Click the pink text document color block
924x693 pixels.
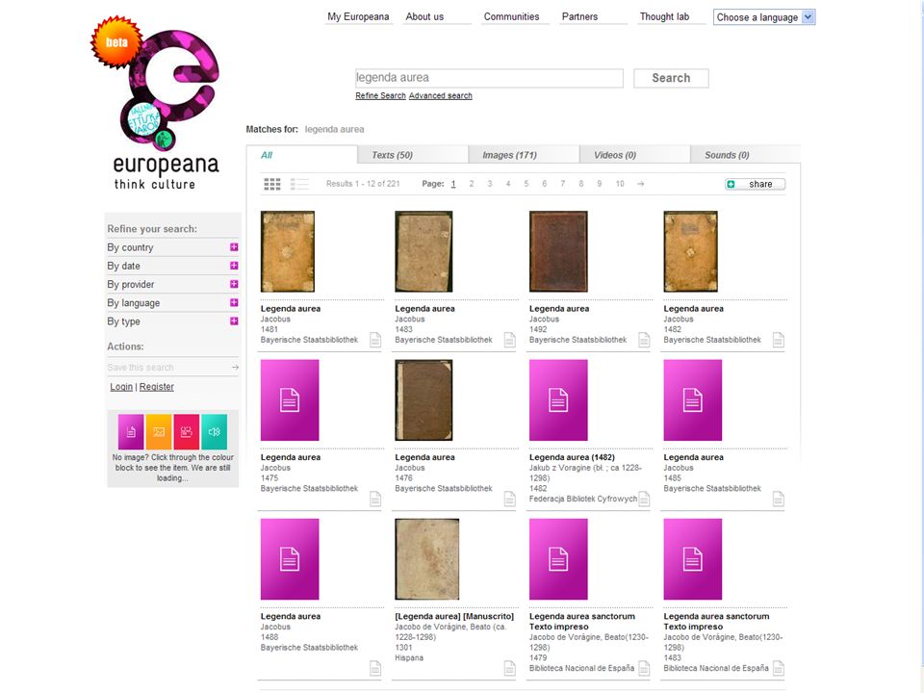(131, 431)
